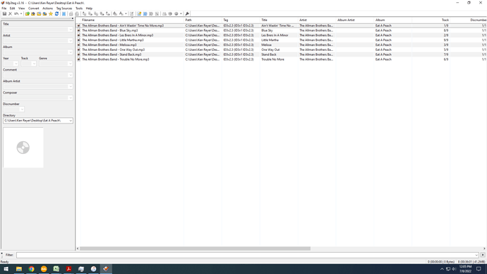
Task: Sort by the Album column header
Action: coord(393,20)
